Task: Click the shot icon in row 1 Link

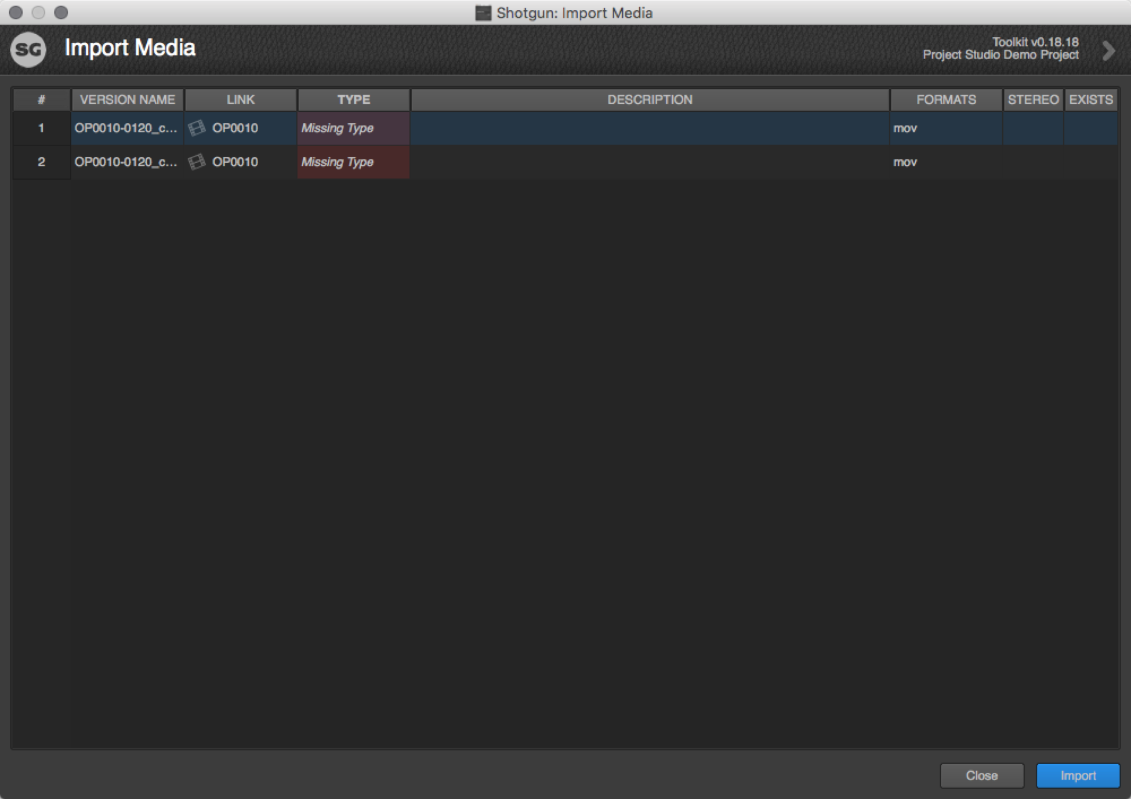Action: 197,128
